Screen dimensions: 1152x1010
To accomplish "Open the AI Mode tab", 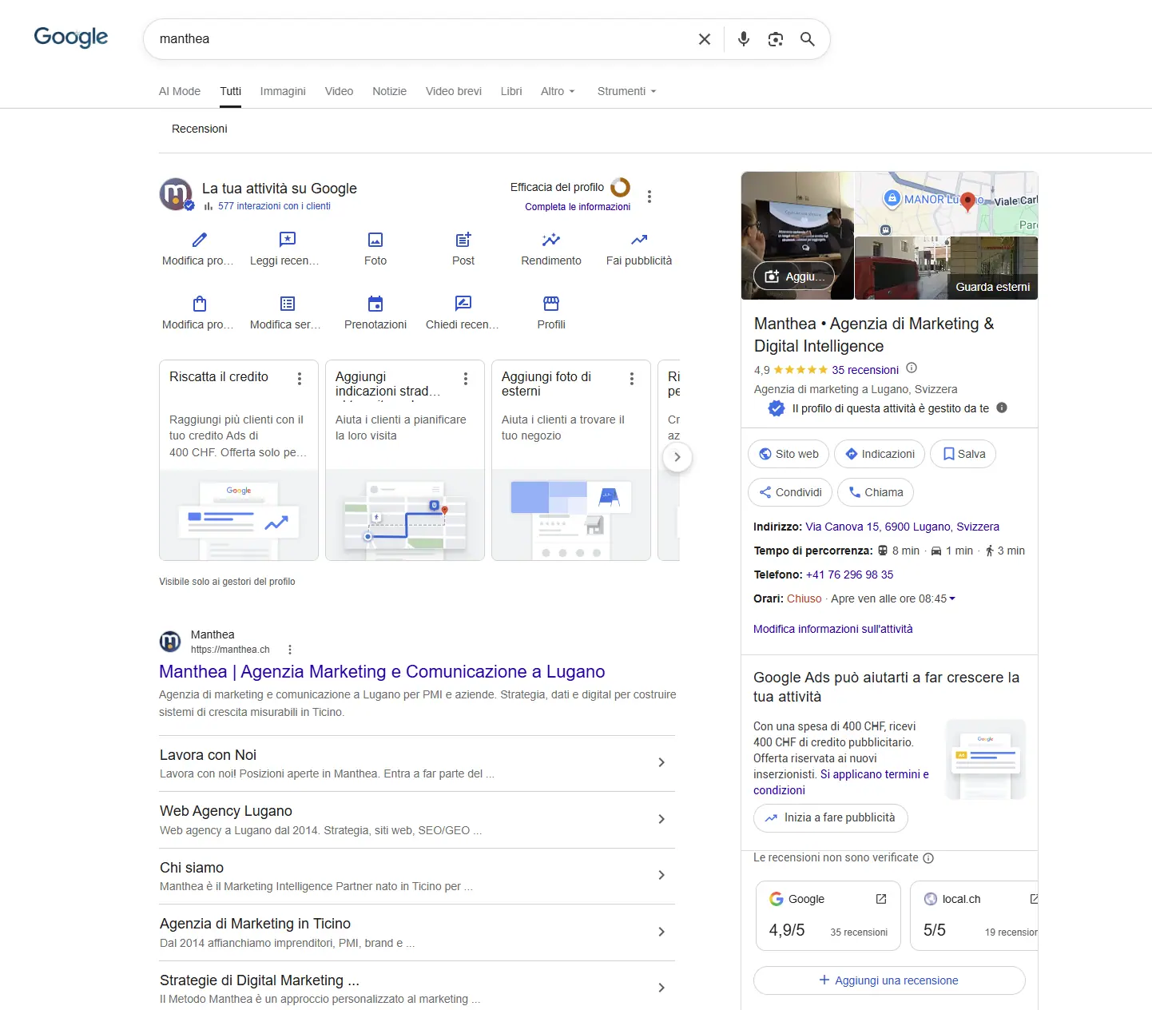I will [180, 91].
